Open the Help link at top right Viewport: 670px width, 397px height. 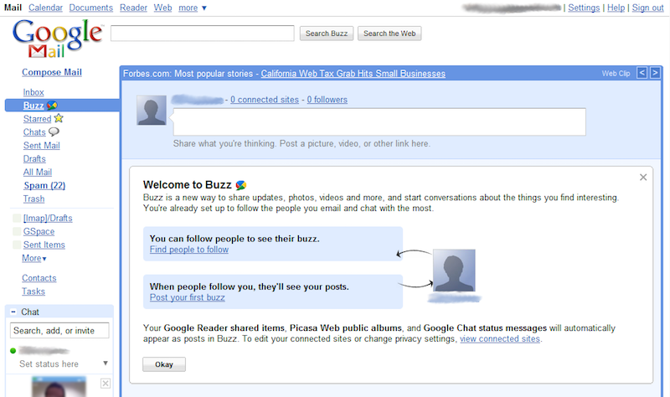[x=616, y=8]
